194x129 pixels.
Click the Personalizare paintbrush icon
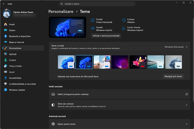click(6, 48)
